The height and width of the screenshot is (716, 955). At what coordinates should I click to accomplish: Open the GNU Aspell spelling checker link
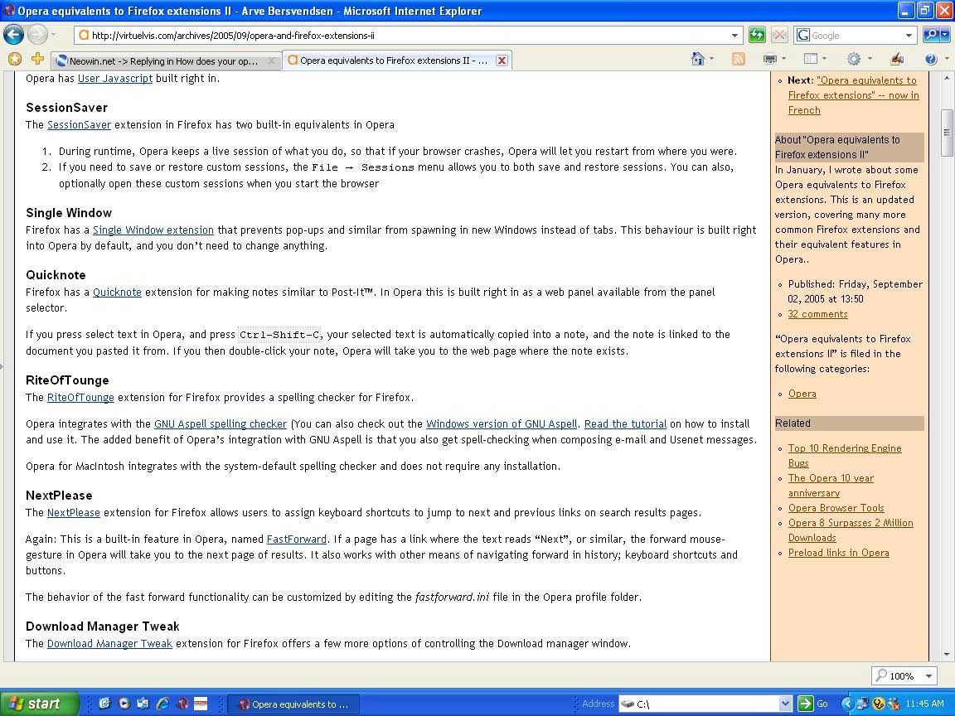coord(221,423)
